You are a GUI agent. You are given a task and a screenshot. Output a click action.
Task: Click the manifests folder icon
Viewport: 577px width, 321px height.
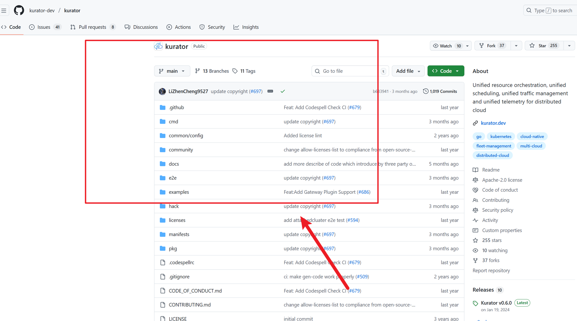click(x=162, y=234)
